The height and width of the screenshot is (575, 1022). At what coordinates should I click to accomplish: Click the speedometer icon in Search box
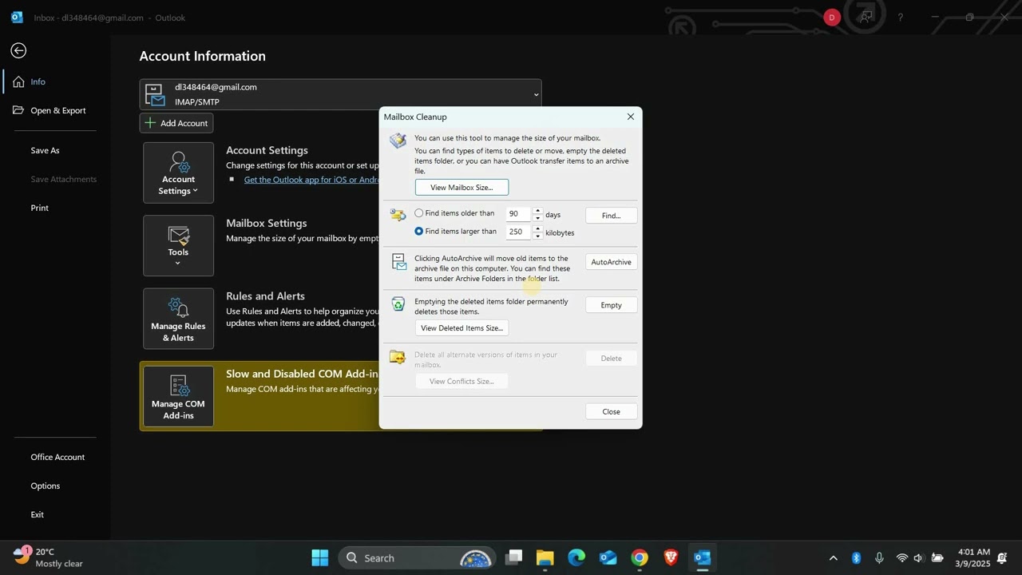coord(476,558)
